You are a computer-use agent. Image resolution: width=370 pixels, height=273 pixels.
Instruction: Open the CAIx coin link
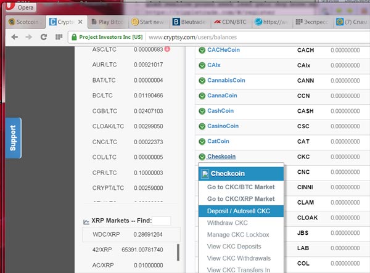(214, 65)
